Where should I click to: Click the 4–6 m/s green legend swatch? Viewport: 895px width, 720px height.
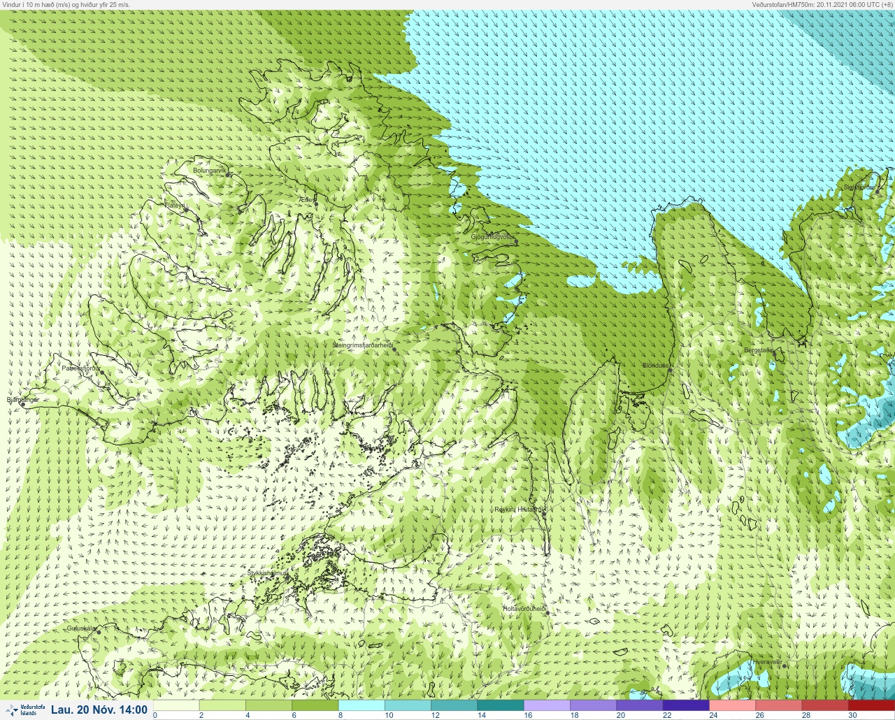(x=268, y=705)
